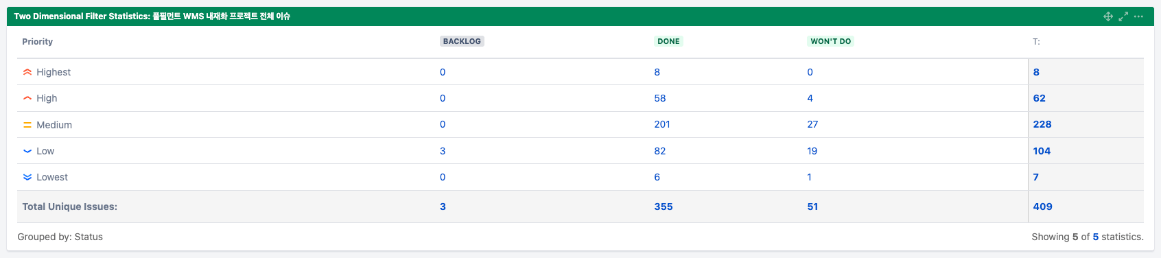The height and width of the screenshot is (258, 1161).
Task: Open the gadget three-dots options menu
Action: [x=1138, y=16]
